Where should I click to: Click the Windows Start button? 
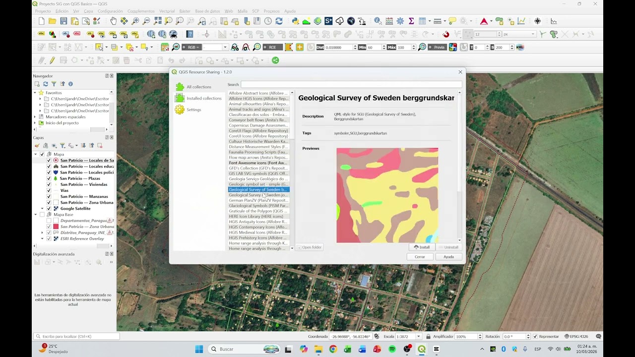tap(199, 349)
